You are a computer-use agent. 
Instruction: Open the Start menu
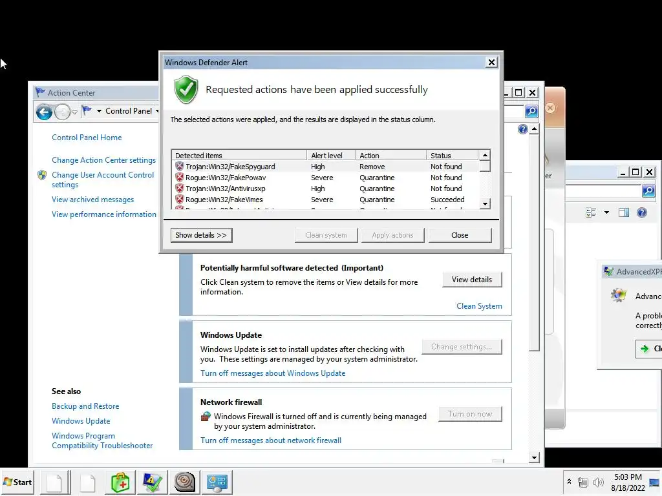tap(17, 482)
